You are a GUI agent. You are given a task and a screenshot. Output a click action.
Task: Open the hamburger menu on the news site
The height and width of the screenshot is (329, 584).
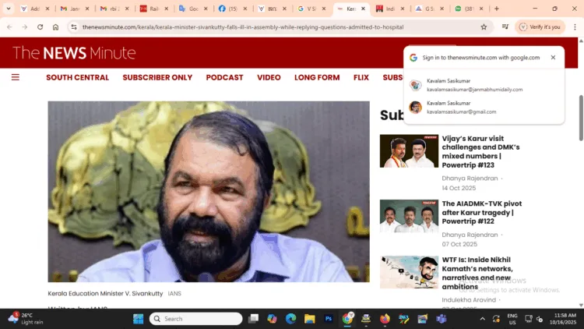tap(15, 77)
